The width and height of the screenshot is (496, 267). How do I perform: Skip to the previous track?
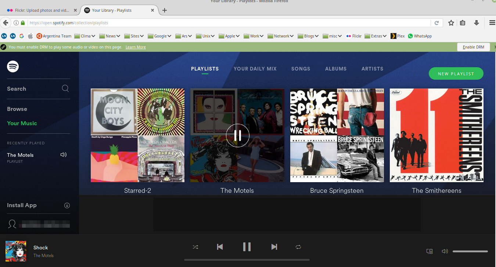pyautogui.click(x=220, y=247)
